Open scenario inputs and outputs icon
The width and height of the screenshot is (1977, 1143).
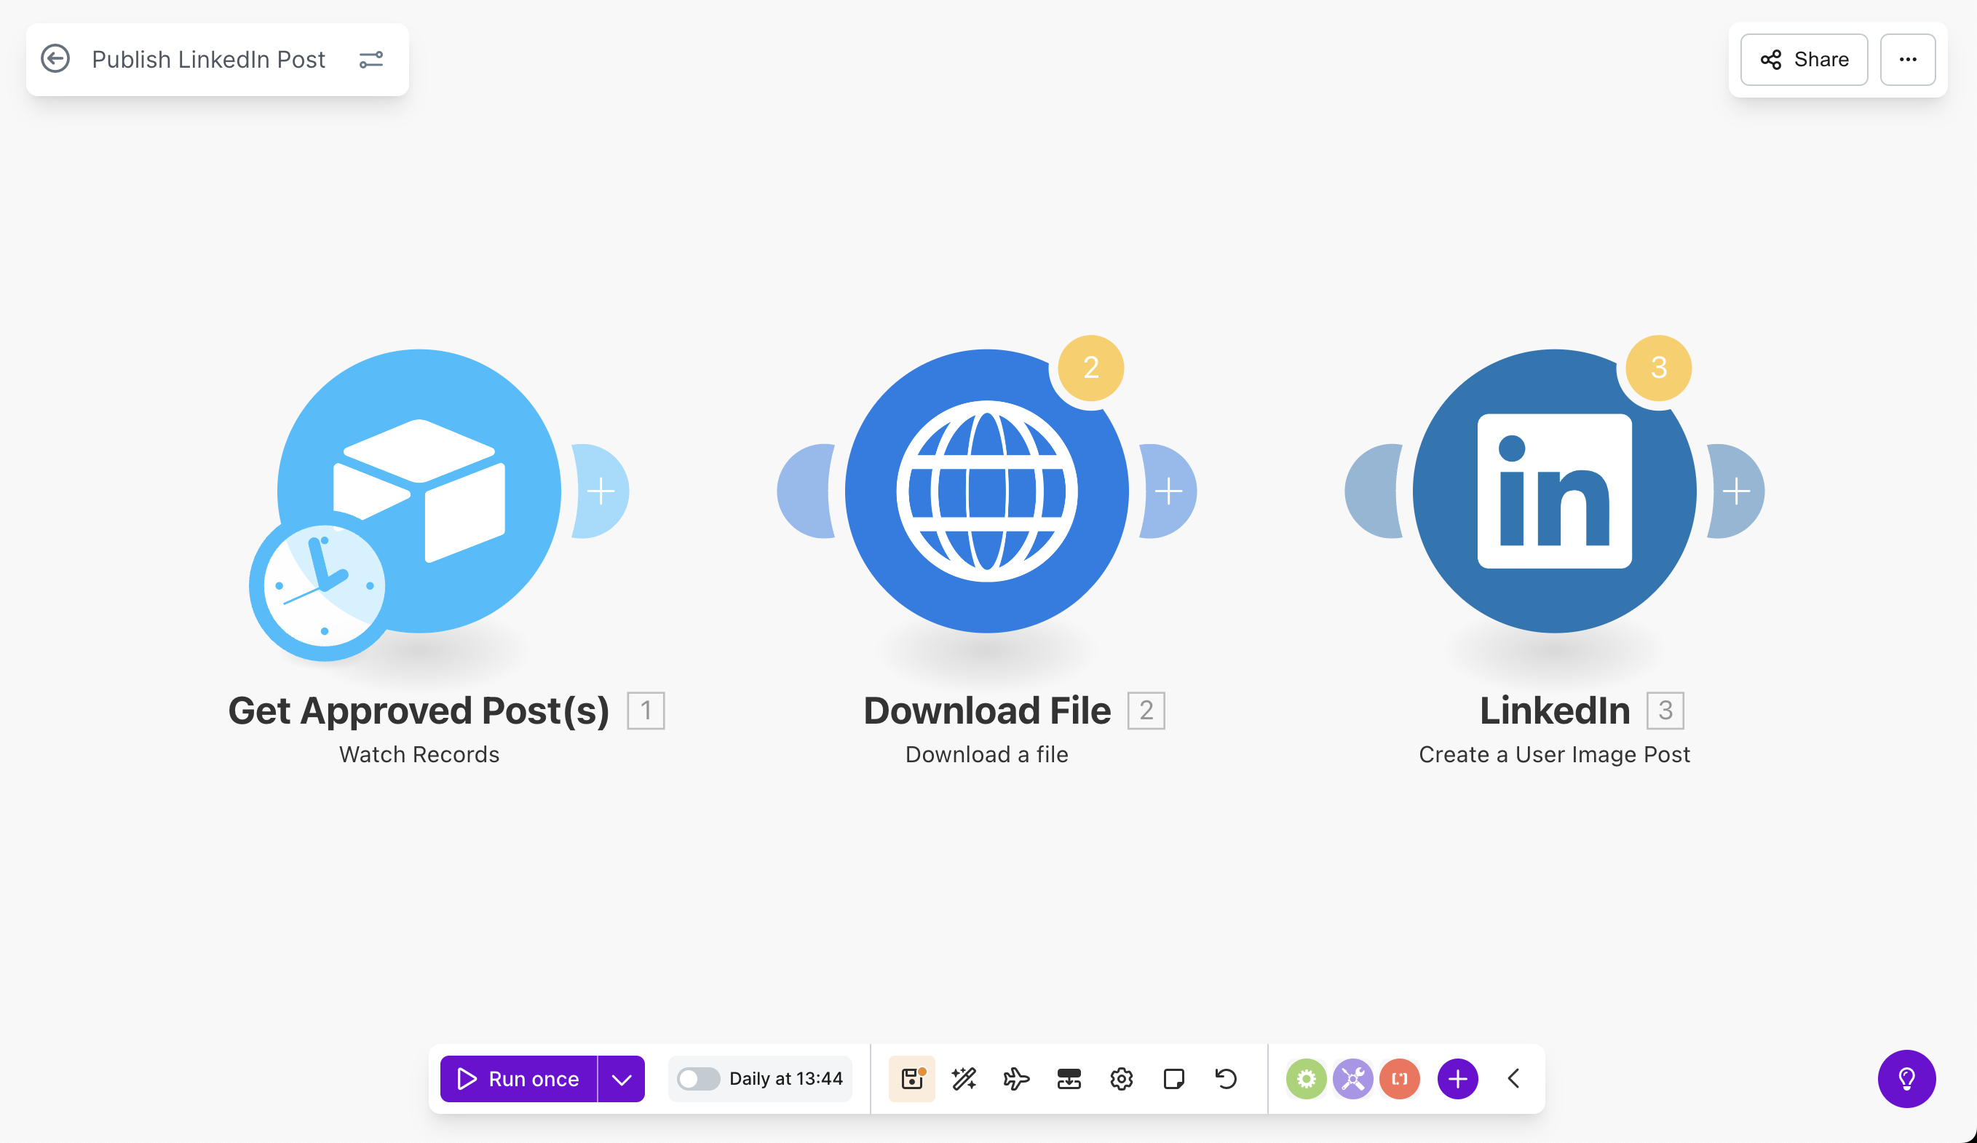tap(1069, 1079)
